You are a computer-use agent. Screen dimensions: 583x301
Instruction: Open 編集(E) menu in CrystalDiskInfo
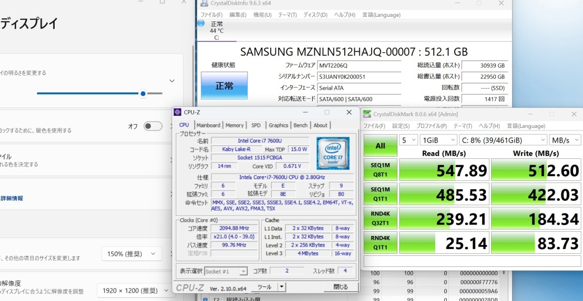tap(238, 15)
